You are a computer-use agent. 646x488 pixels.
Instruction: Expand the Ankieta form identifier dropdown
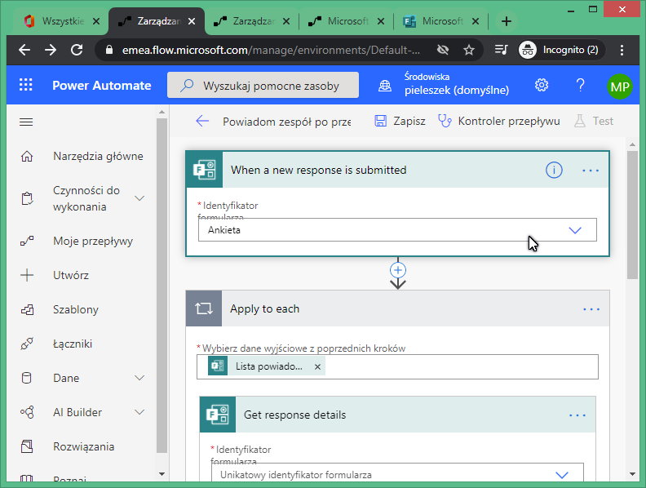point(574,230)
